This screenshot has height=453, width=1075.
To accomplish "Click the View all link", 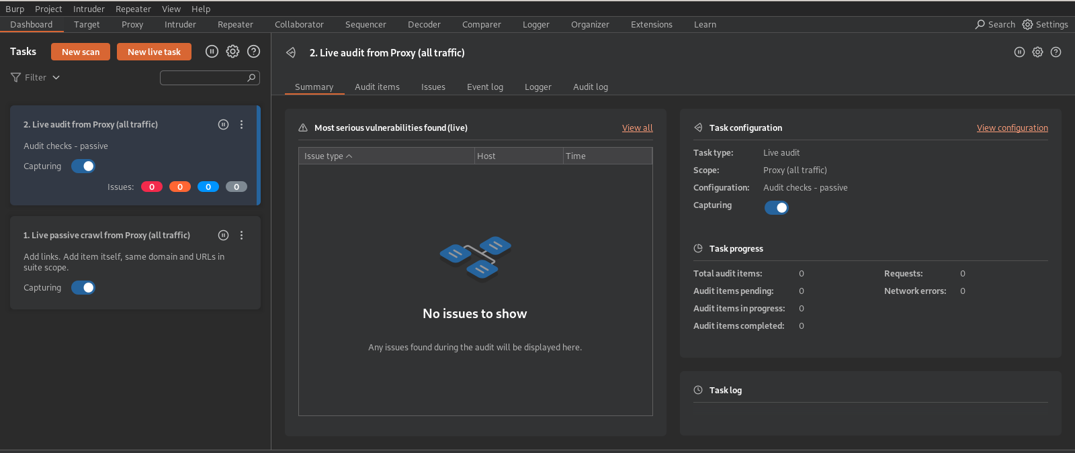I will click(x=638, y=128).
